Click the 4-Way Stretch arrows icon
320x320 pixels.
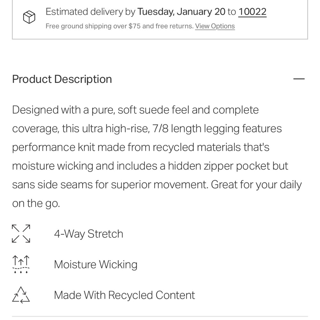[21, 234]
